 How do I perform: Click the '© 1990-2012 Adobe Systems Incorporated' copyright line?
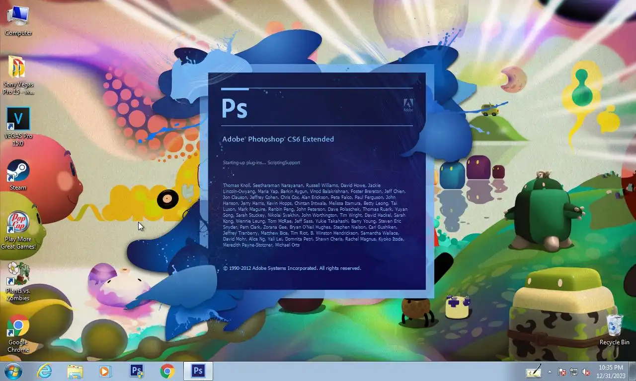point(292,268)
